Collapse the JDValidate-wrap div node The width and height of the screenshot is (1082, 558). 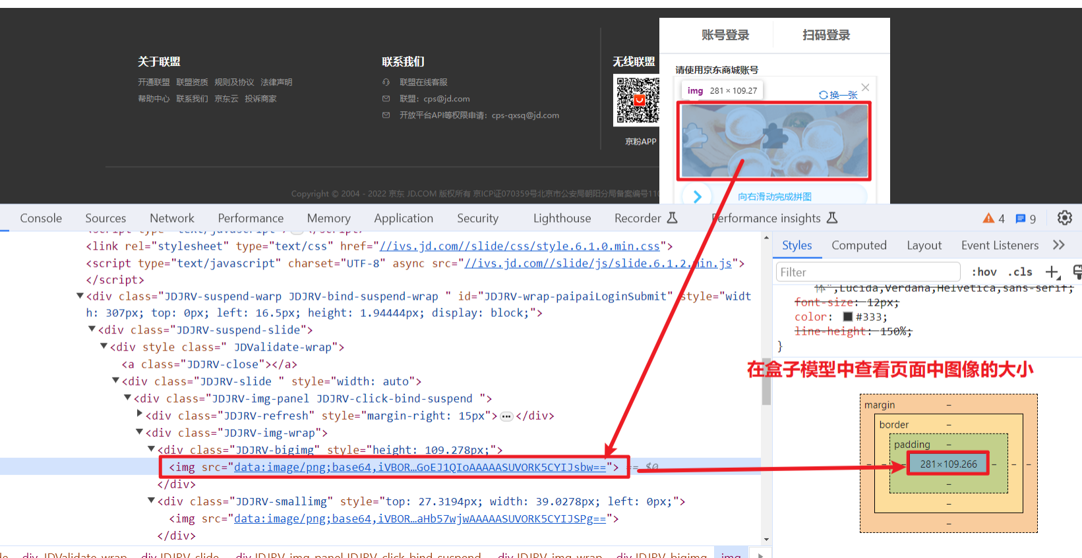click(x=104, y=346)
